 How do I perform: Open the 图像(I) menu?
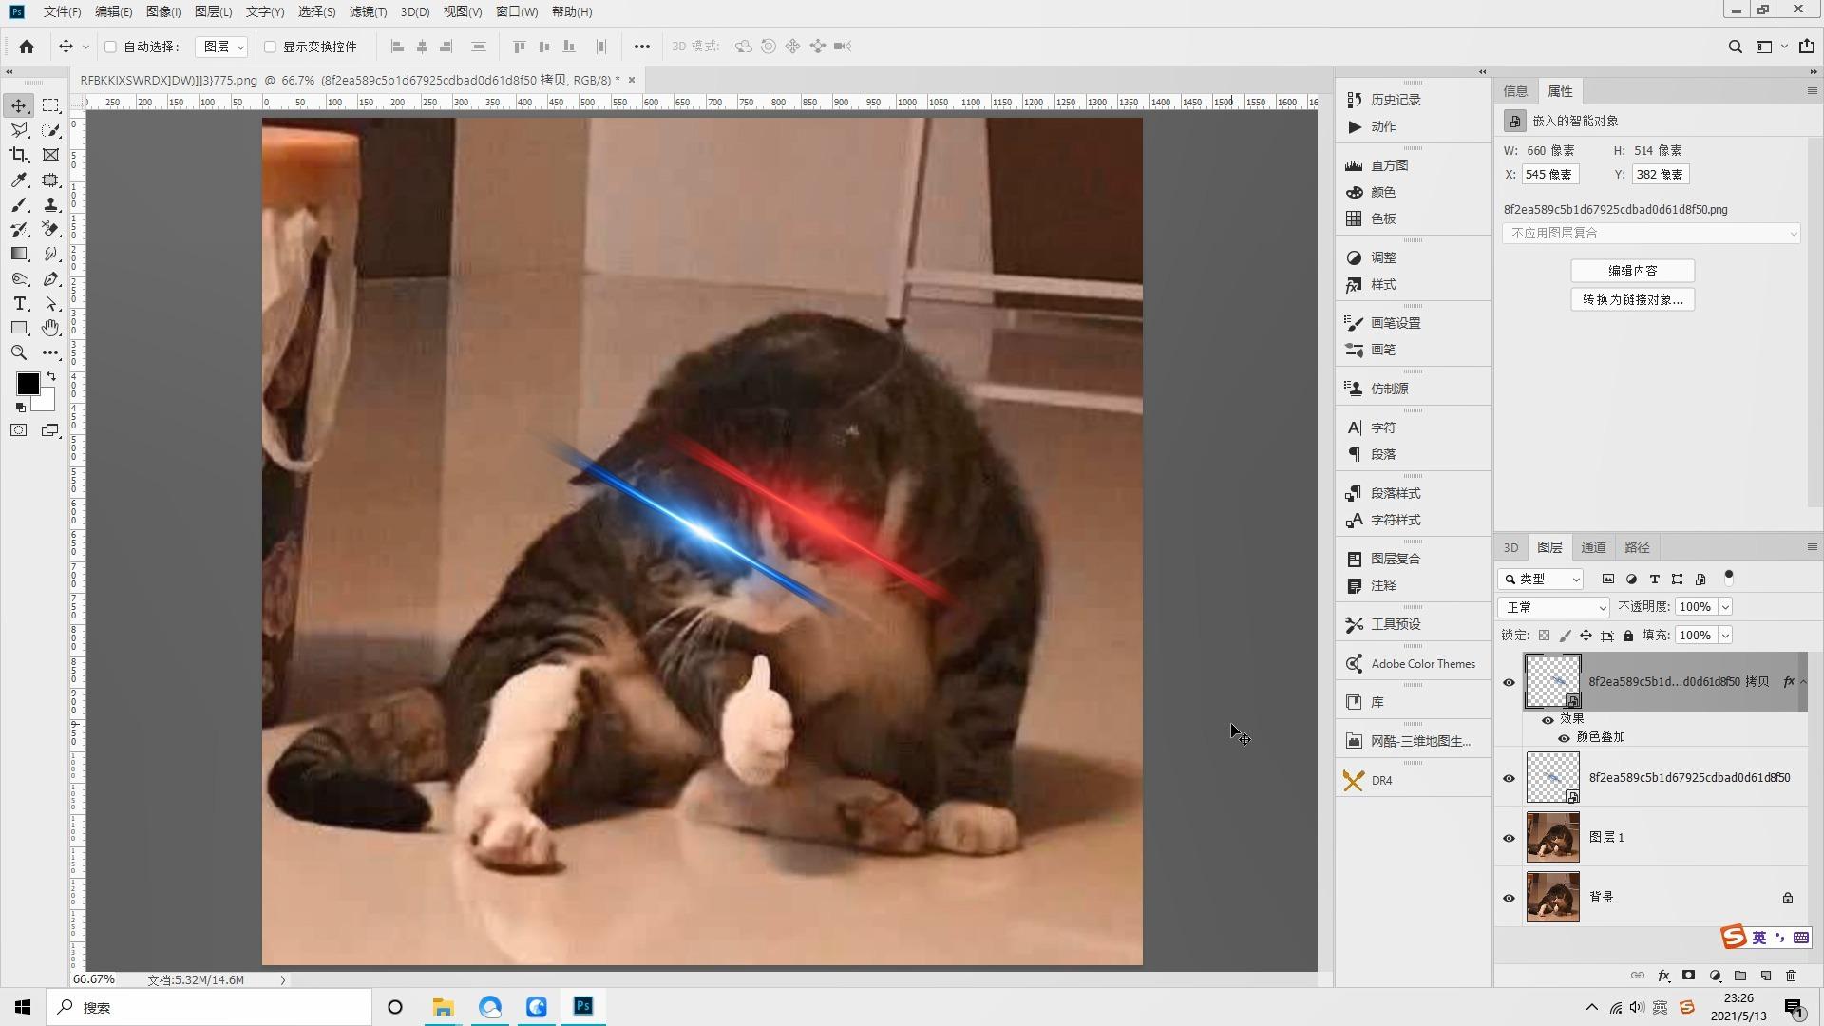163,11
